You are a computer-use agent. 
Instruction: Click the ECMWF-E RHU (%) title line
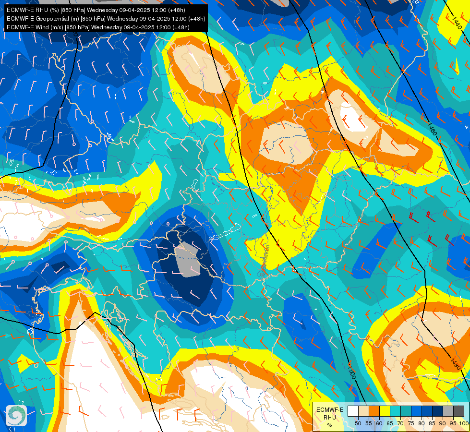pos(96,10)
